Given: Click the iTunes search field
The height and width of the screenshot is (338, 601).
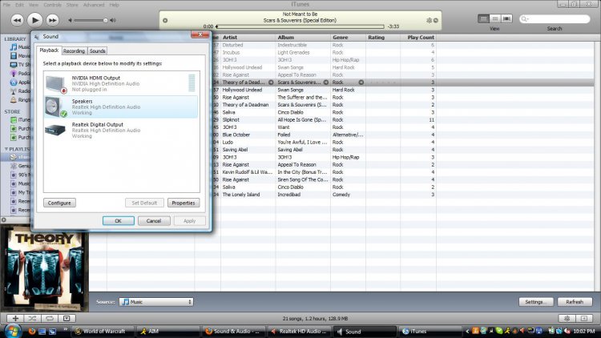Looking at the screenshot, I should tap(555, 18).
